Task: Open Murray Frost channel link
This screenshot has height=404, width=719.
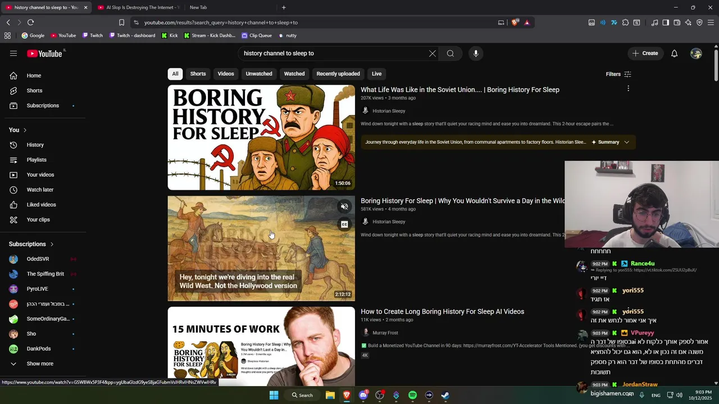Action: [x=385, y=333]
